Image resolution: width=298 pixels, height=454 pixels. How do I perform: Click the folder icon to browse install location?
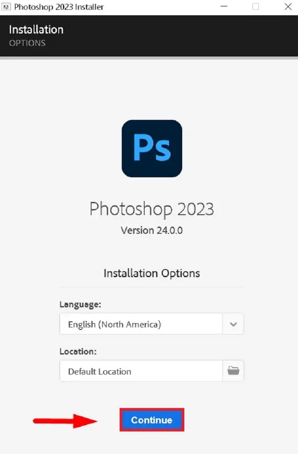pos(233,371)
